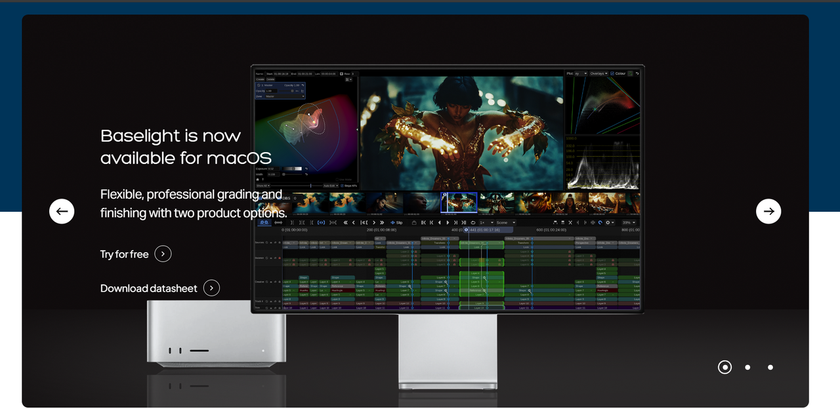
Task: Click the Delete button next to Create
Action: pos(270,79)
